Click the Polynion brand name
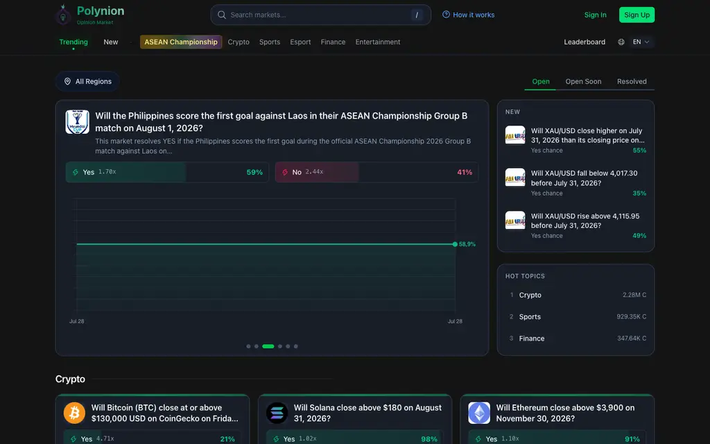Screen dimensions: 710x444 tap(101, 11)
